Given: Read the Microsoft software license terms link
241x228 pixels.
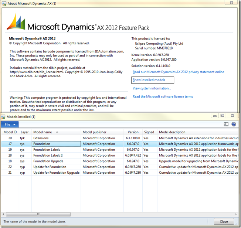Looking at the screenshot, I should point(163,96).
